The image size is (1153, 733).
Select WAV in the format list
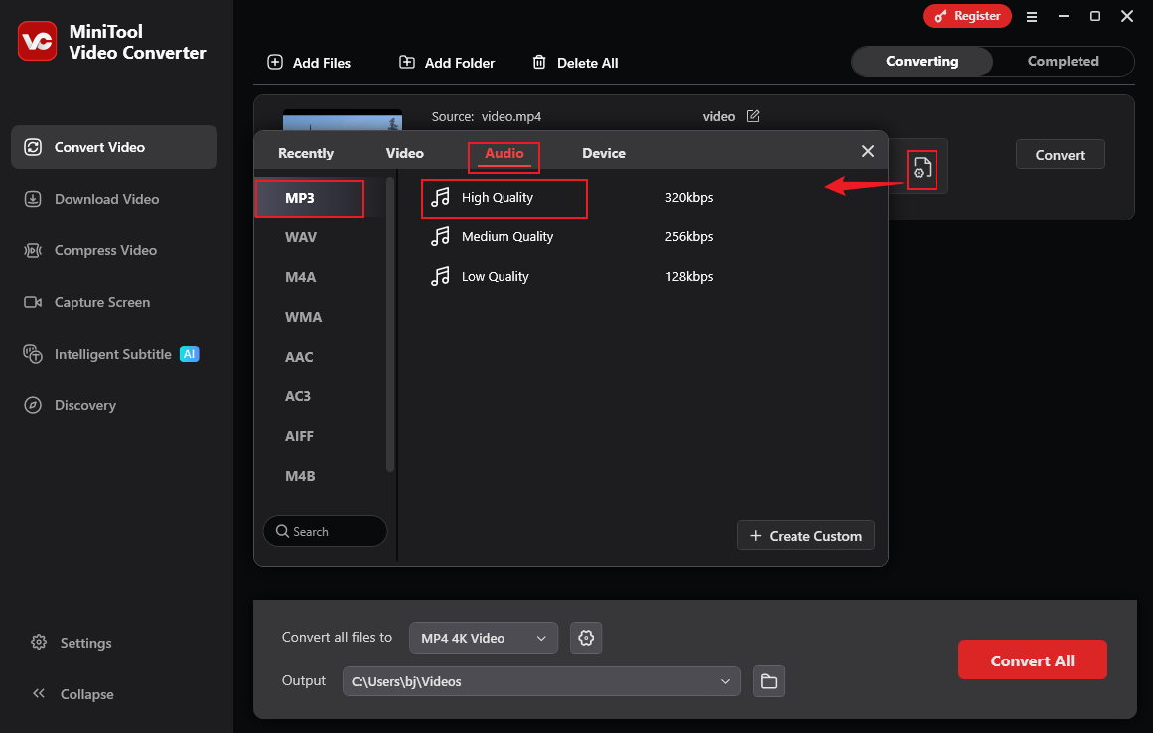(303, 237)
